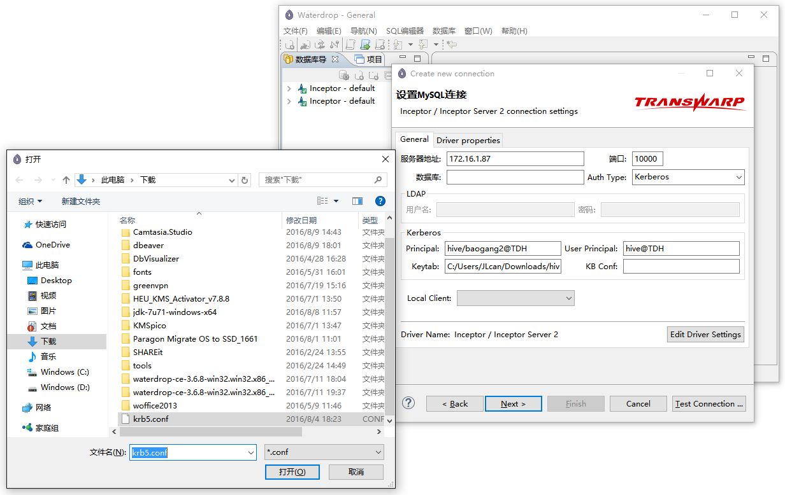The image size is (785, 495).
Task: Click the up-folder arrow in Open dialog
Action: coord(66,180)
